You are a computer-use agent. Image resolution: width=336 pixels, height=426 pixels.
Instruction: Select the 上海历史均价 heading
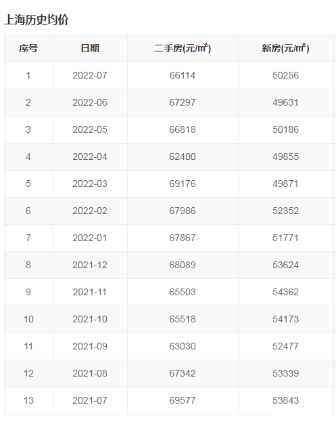pyautogui.click(x=37, y=20)
